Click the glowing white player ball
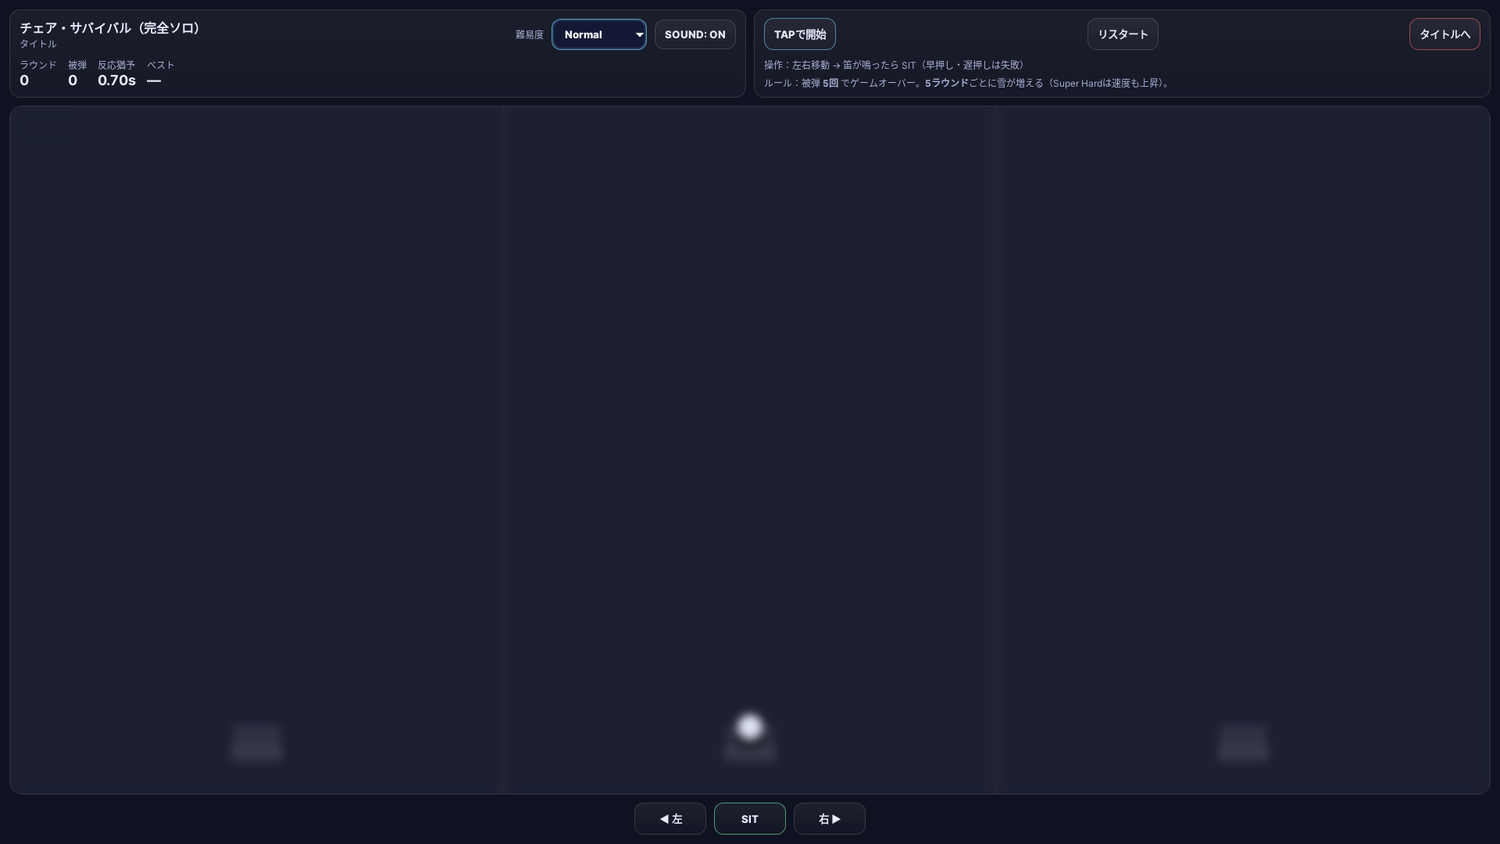 tap(749, 727)
